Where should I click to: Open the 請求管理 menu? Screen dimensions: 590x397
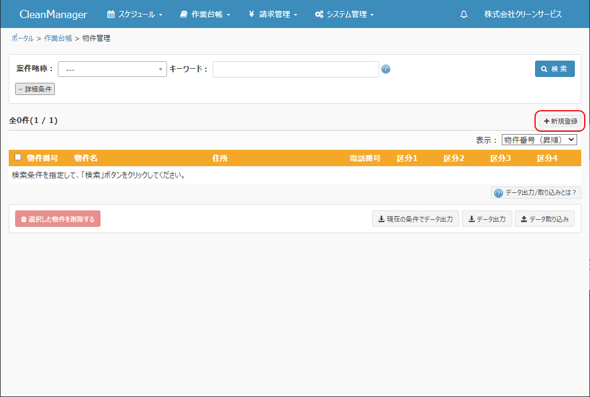point(273,15)
